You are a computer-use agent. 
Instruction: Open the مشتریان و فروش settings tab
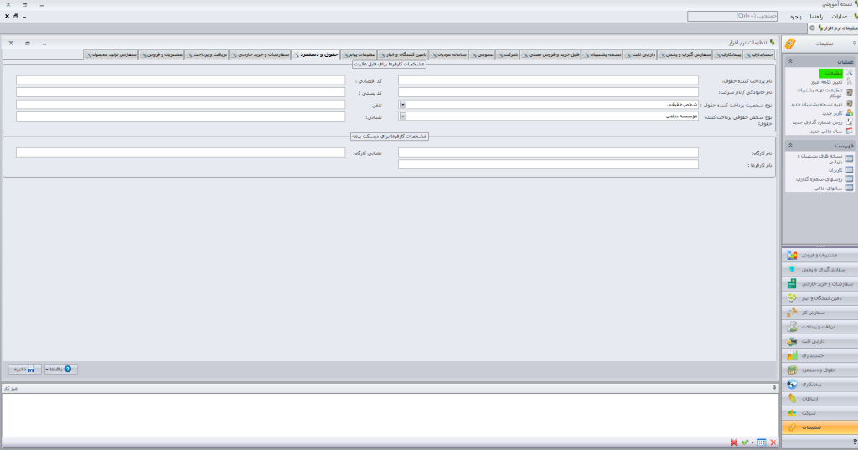click(x=162, y=54)
